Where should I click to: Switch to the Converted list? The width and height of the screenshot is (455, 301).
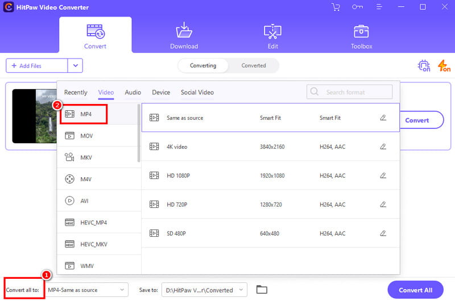[253, 65]
